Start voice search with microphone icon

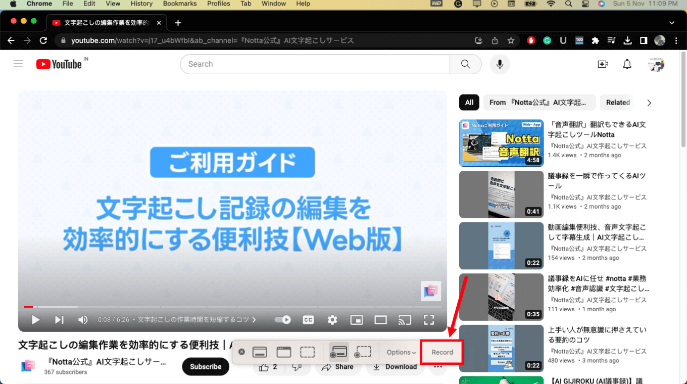pyautogui.click(x=500, y=64)
